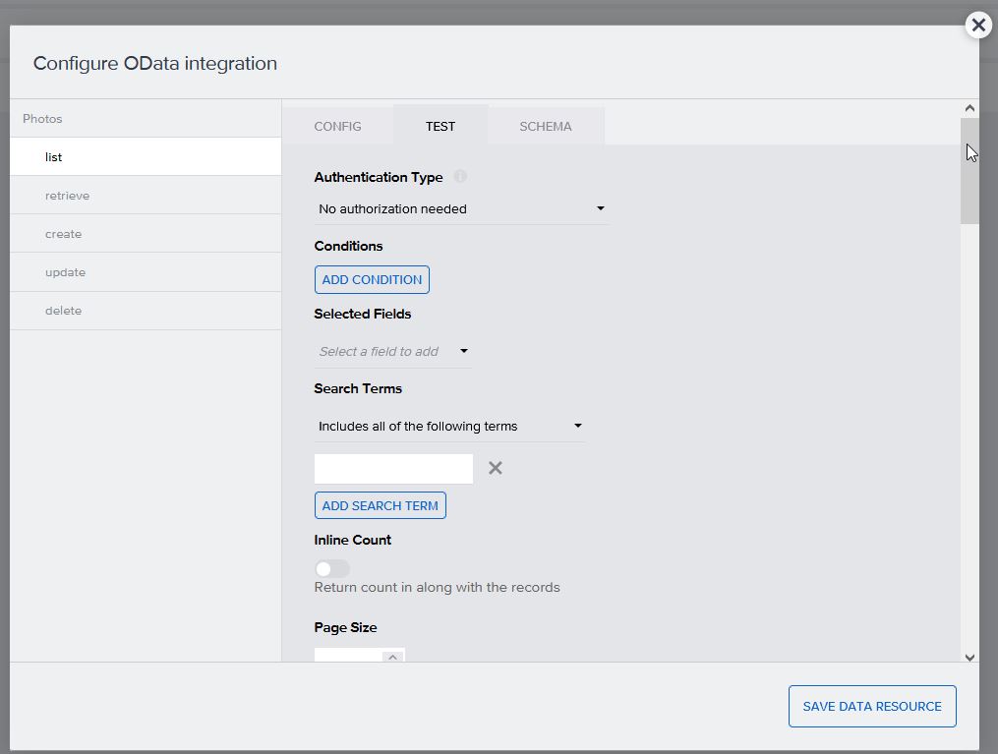
Task: Increase Page Size with stepper arrow
Action: [x=392, y=656]
